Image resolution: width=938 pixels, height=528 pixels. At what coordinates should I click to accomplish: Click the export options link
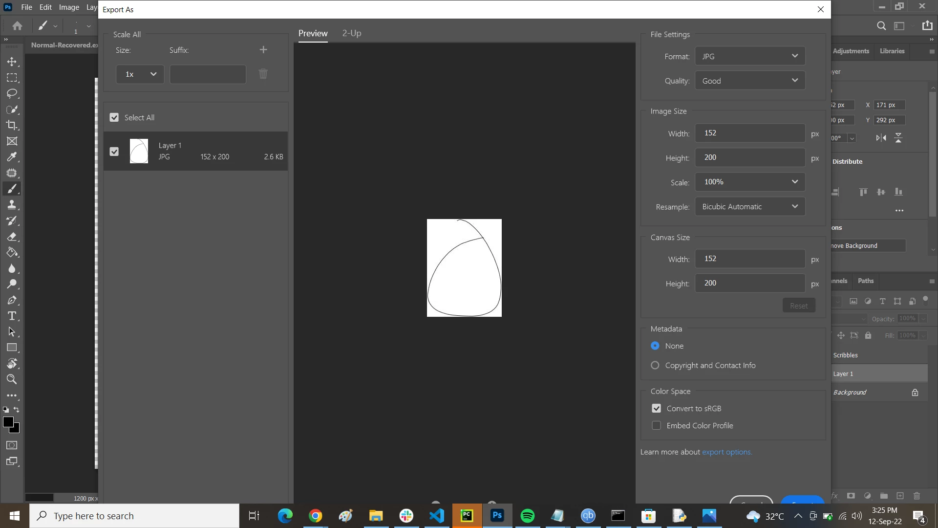click(726, 452)
